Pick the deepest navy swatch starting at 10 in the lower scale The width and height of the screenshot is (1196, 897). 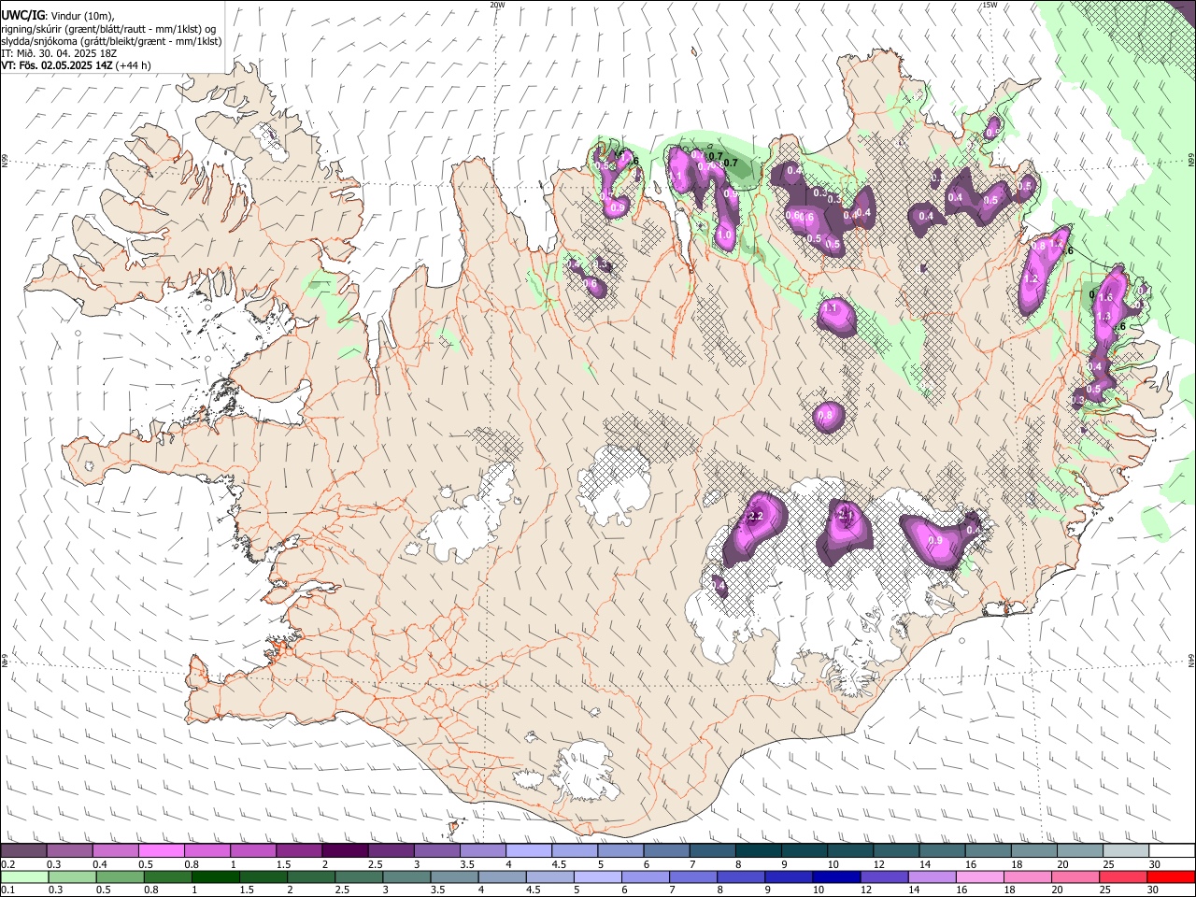(836, 876)
